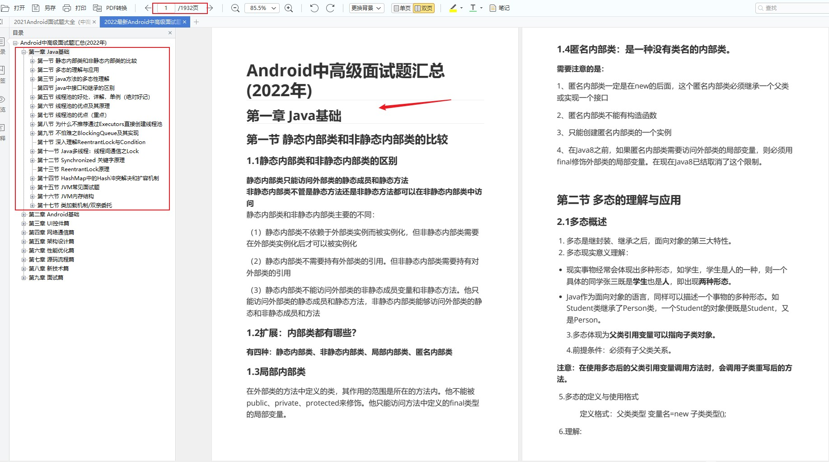Select the yellow highlighter tool
Viewport: 829px width, 462px height.
click(453, 8)
